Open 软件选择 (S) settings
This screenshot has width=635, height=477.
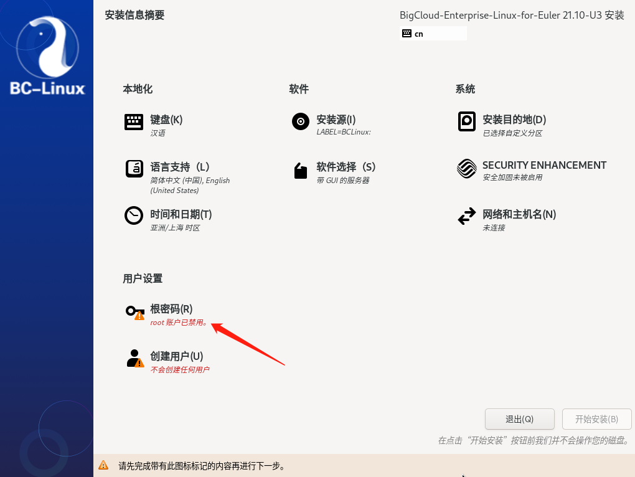pos(346,167)
